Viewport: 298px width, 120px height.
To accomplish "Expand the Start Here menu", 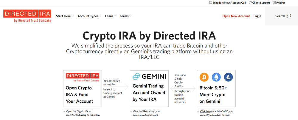I will click(65, 16).
